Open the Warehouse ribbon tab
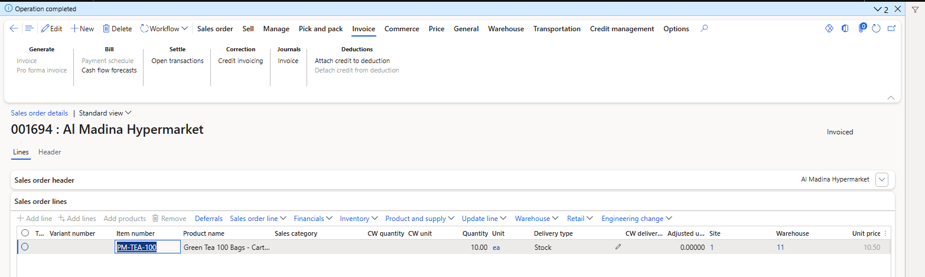This screenshot has height=277, width=925. (x=506, y=28)
